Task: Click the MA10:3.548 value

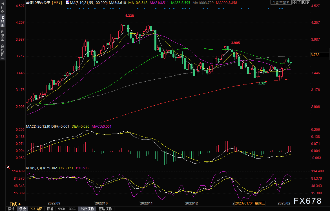Action: coord(138,3)
